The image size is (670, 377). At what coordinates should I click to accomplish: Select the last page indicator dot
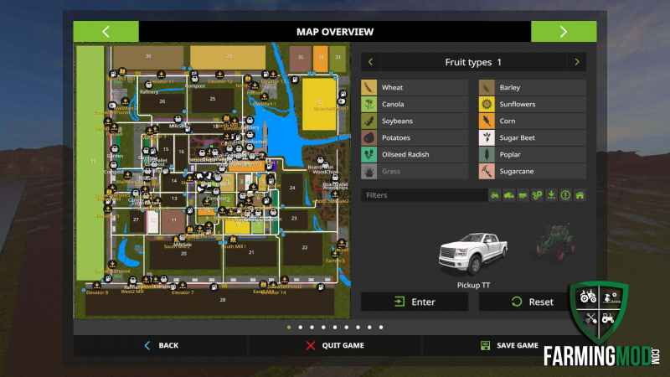(x=381, y=327)
